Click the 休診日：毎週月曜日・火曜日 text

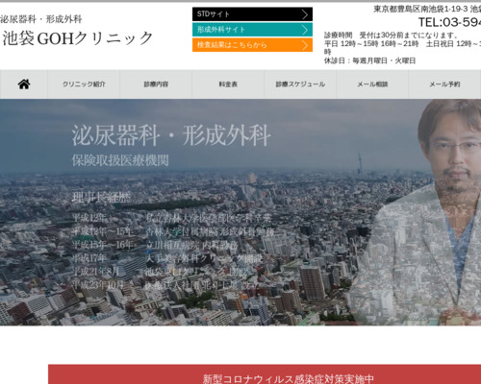point(369,60)
